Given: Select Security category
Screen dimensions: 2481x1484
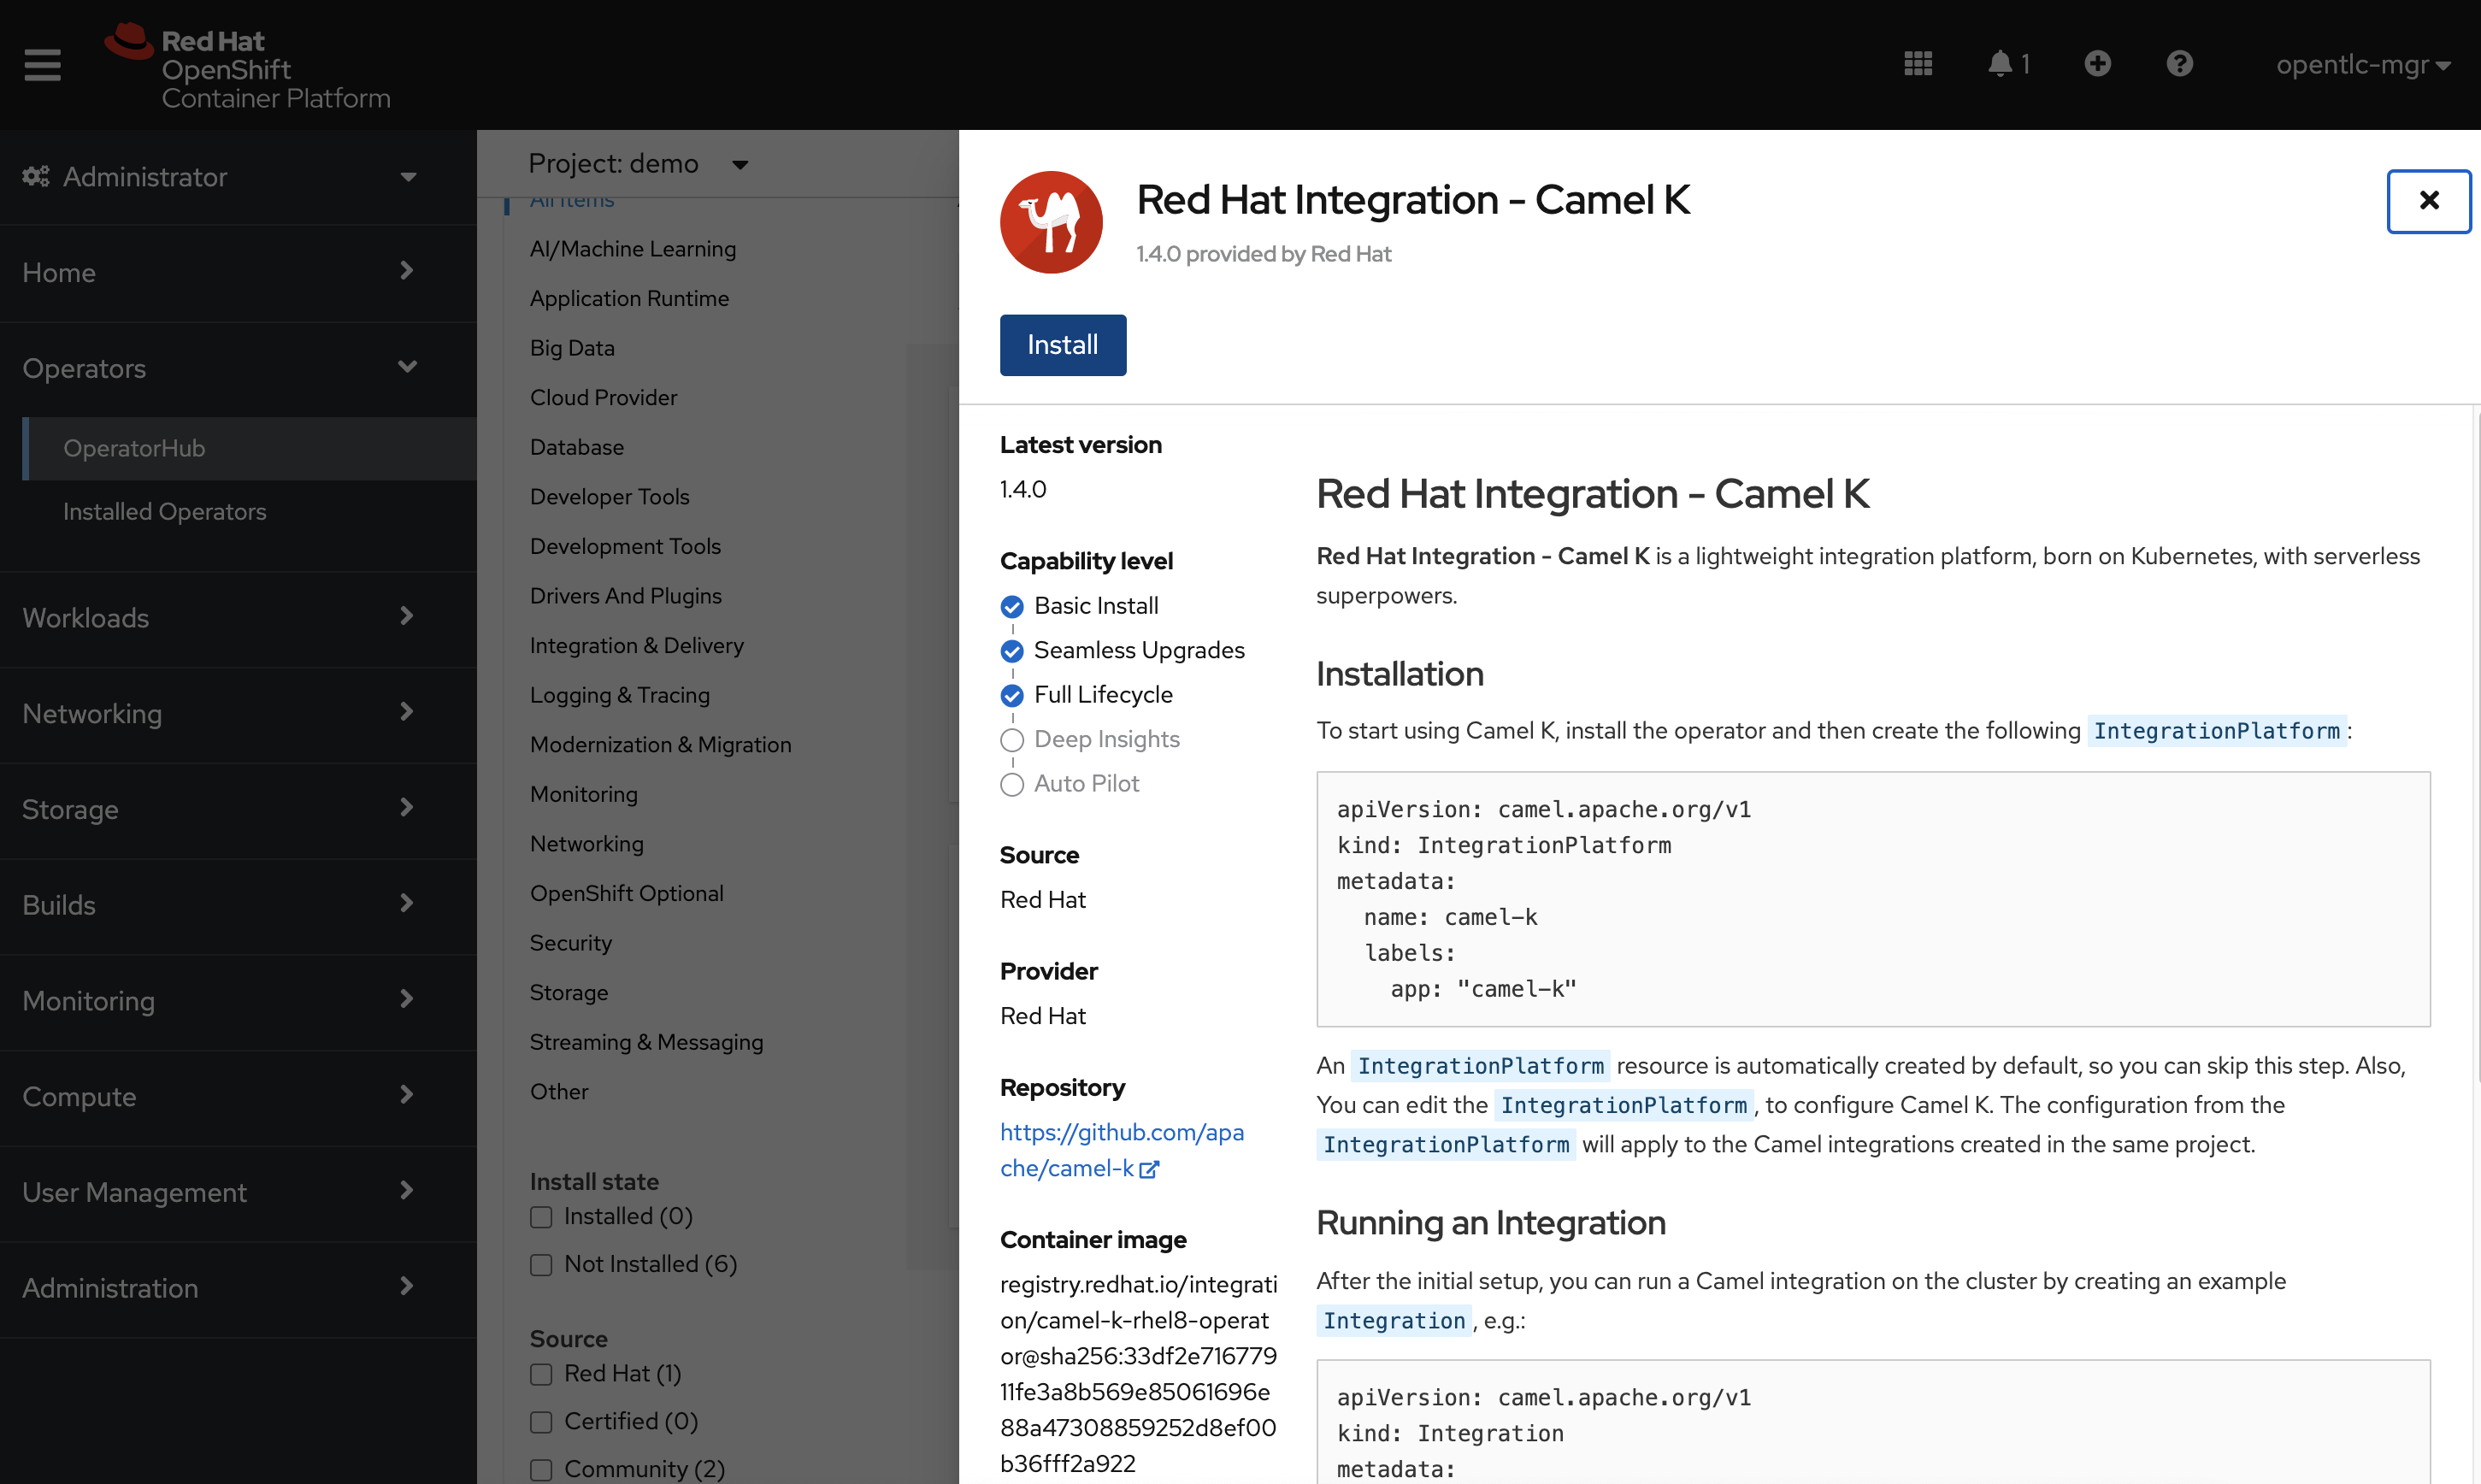Looking at the screenshot, I should click(x=571, y=943).
